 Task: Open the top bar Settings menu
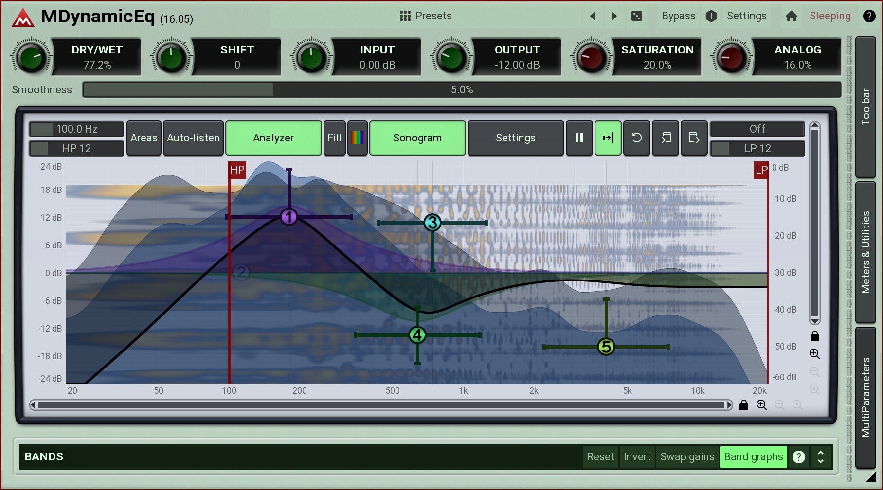click(x=746, y=16)
